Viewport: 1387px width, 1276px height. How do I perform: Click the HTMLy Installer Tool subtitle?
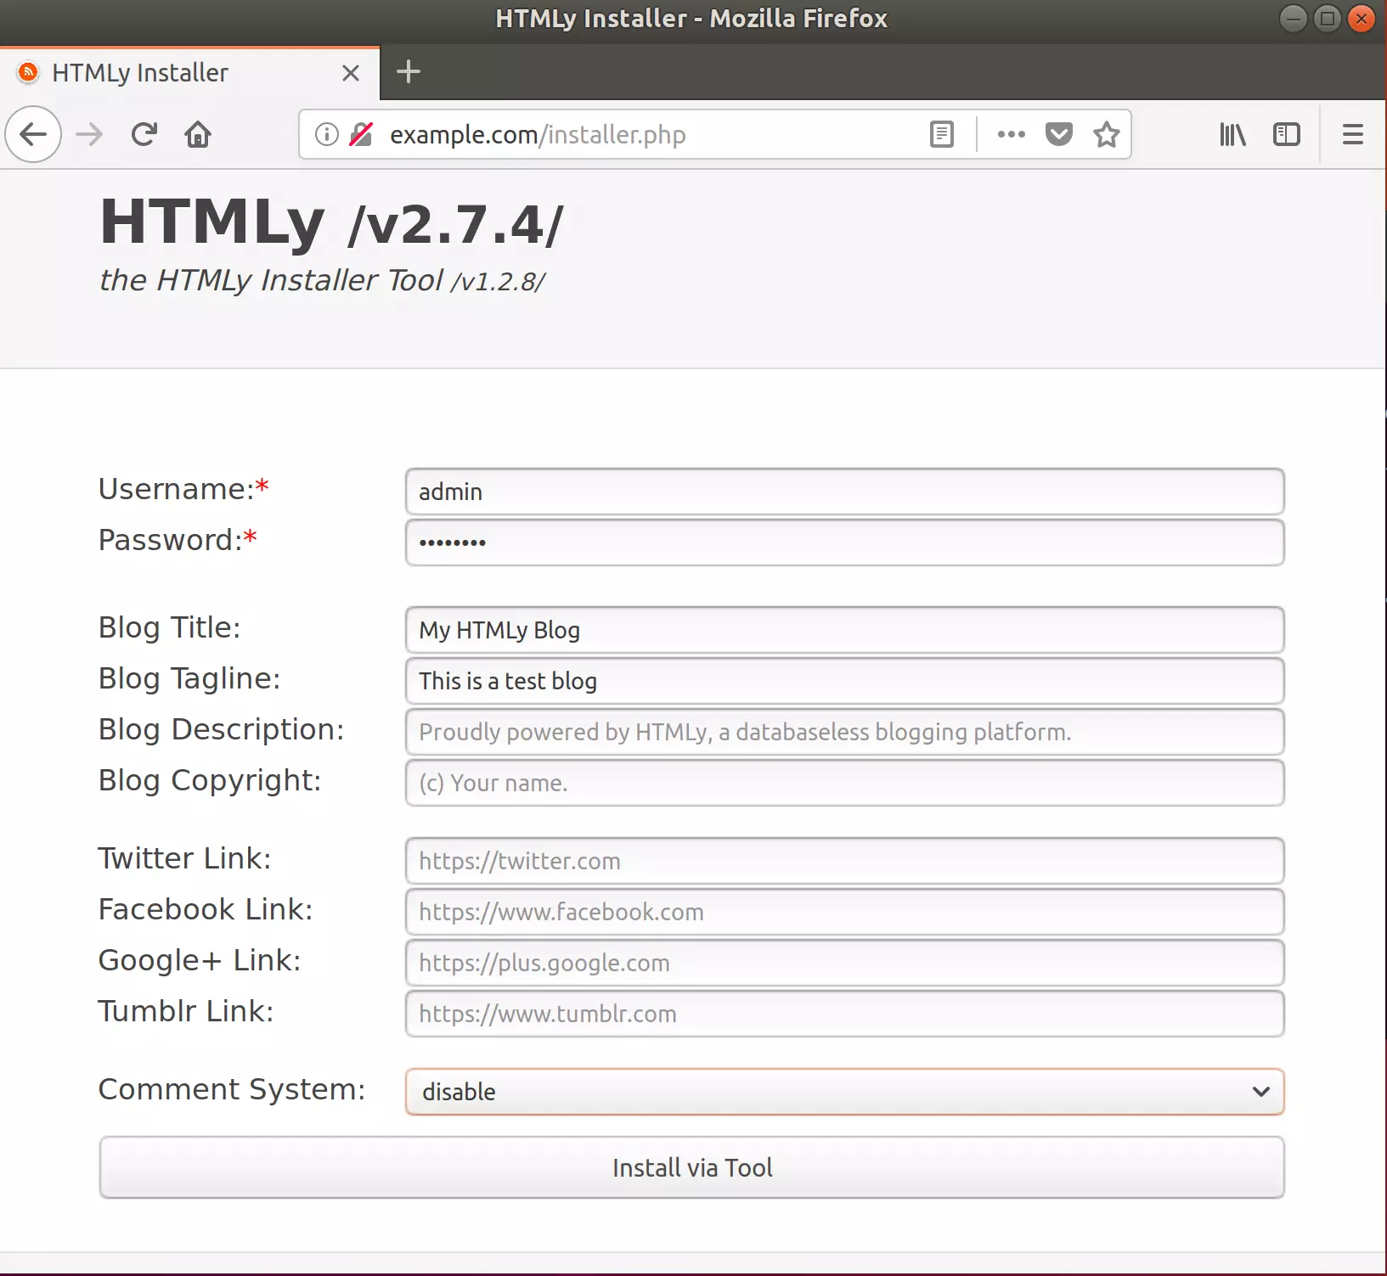pos(322,280)
